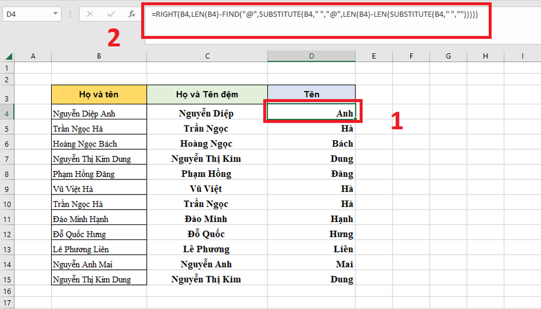
Task: Select cell 'Hoàng Ngọc Bách'
Action: pyautogui.click(x=99, y=143)
